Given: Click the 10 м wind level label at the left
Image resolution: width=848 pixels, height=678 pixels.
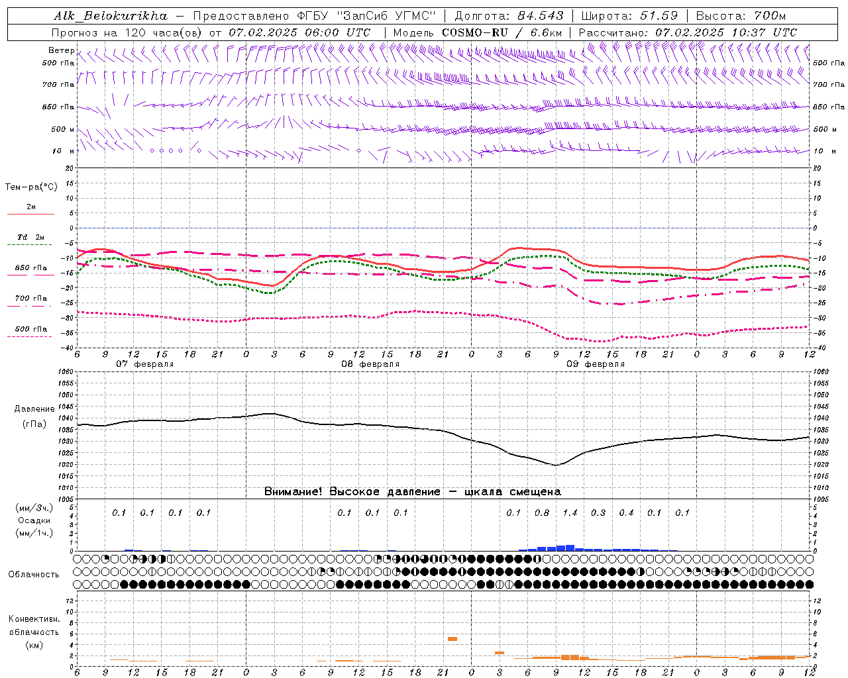Looking at the screenshot, I should click(63, 151).
